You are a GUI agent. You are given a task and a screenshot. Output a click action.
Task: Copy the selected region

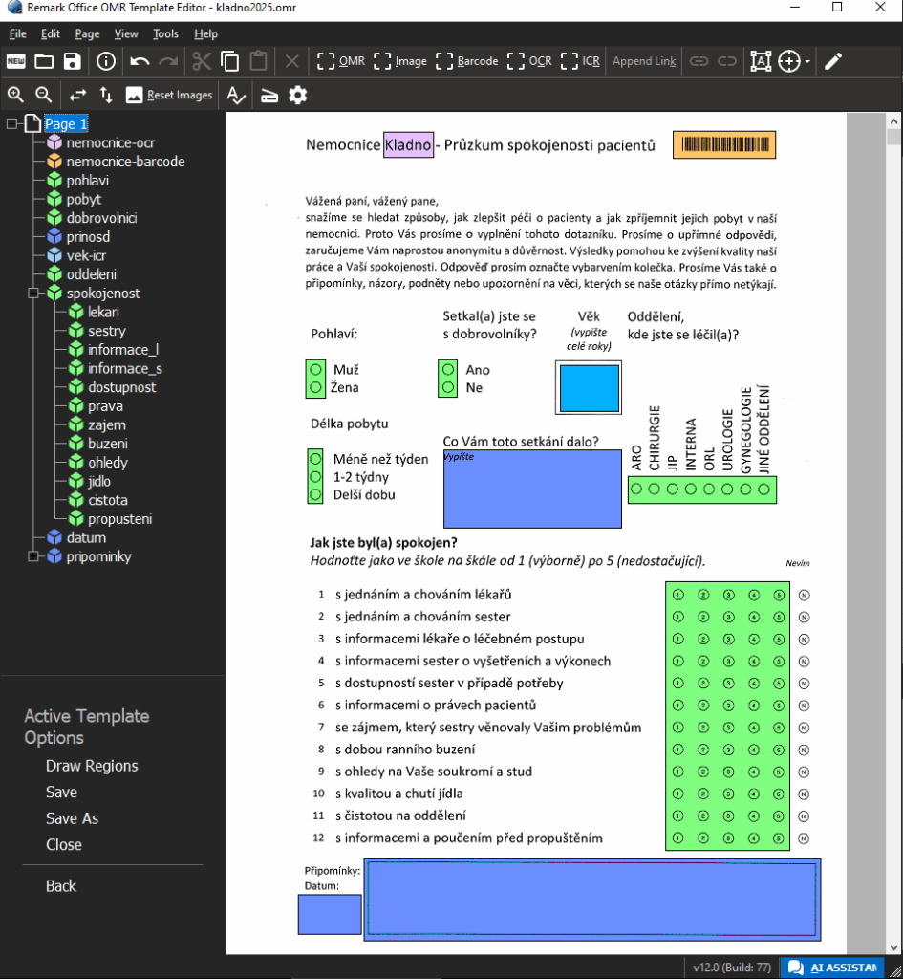229,61
